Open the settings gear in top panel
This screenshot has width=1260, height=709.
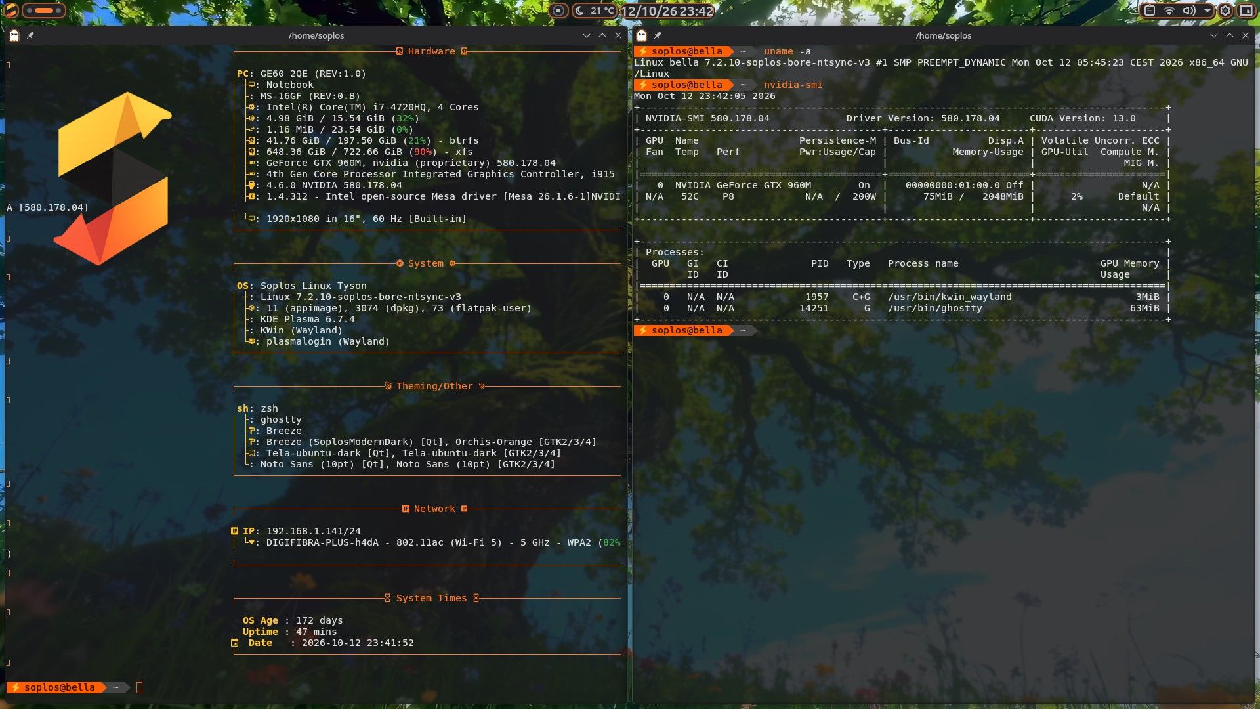click(1225, 11)
